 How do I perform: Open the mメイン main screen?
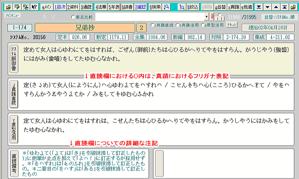(x=47, y=7)
